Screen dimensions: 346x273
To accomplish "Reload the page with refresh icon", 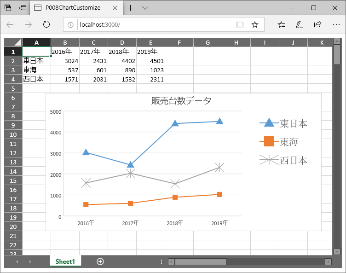I will click(46, 24).
